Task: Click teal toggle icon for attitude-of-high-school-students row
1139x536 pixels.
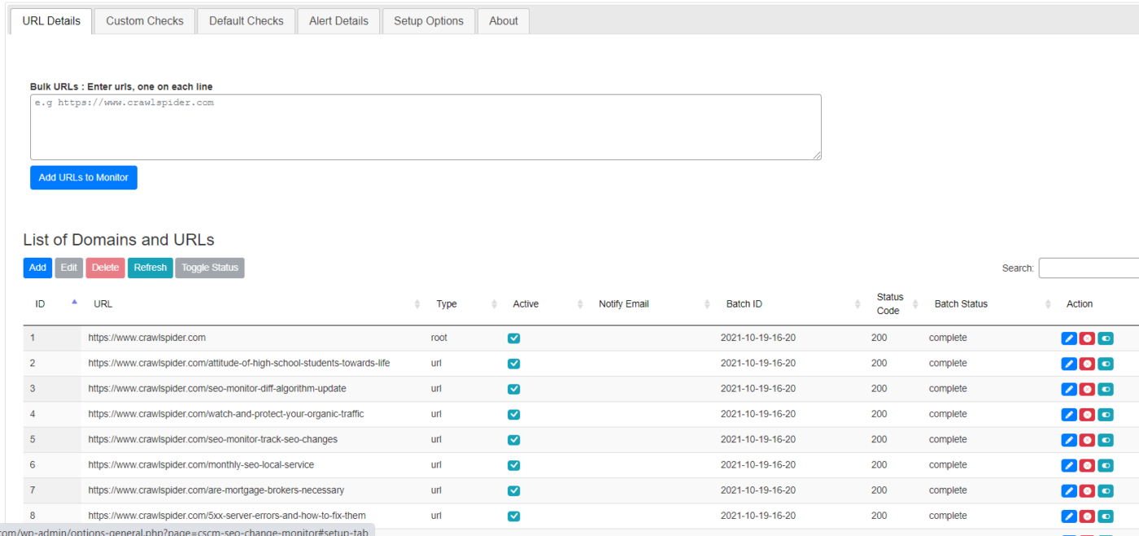Action: click(x=1106, y=364)
